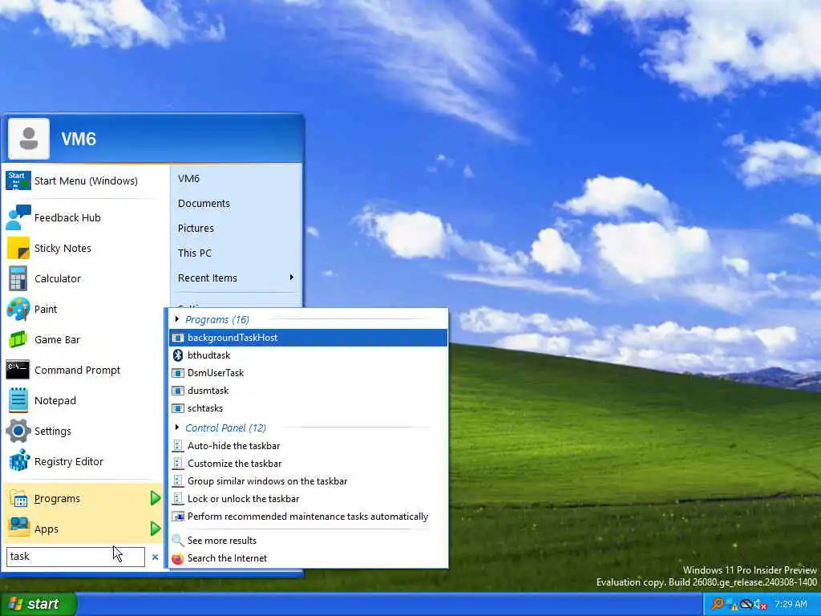The image size is (821, 616).
Task: Click inside the task search field
Action: 75,557
